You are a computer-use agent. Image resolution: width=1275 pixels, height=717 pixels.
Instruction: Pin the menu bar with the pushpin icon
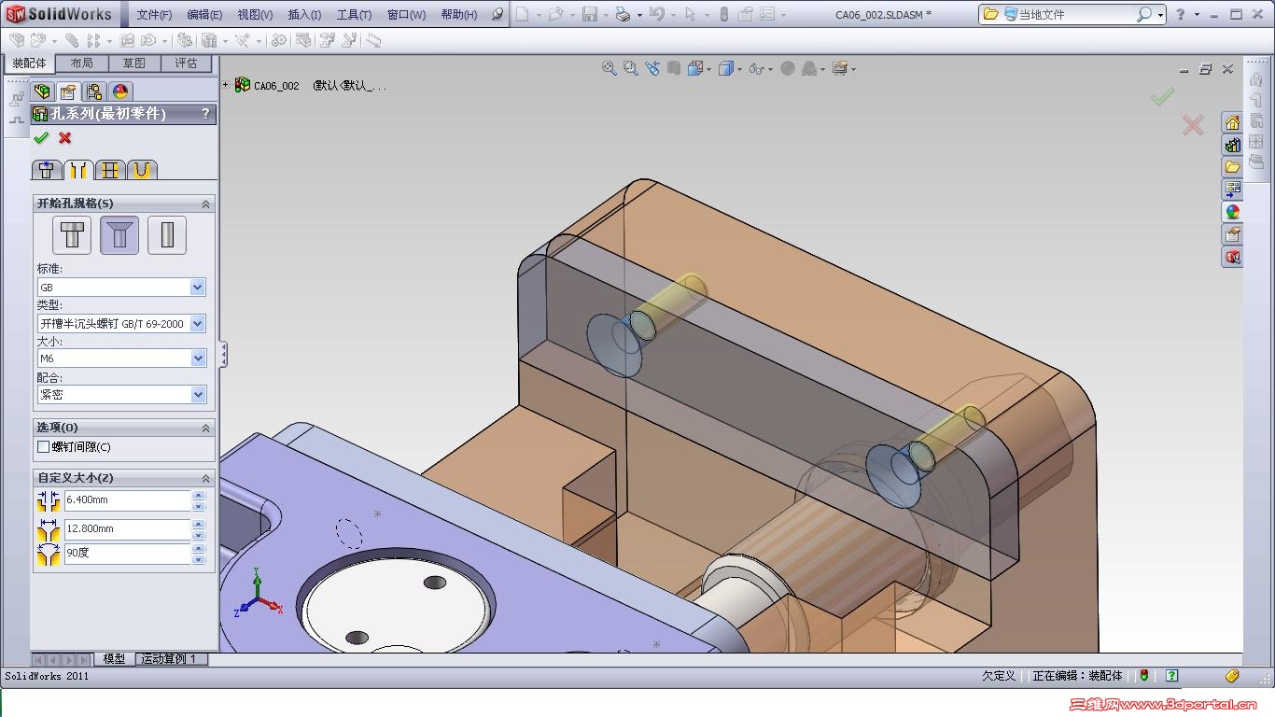click(497, 14)
